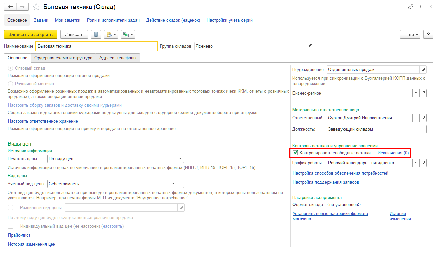Click the Подразделение field
The width and height of the screenshot is (439, 256).
coord(373,69)
